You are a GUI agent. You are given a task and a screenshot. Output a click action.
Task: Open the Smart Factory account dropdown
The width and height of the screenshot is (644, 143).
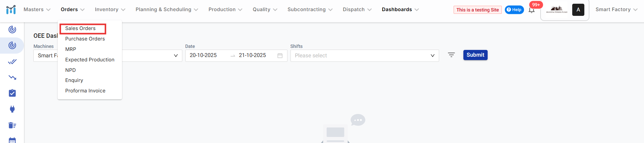pos(616,9)
